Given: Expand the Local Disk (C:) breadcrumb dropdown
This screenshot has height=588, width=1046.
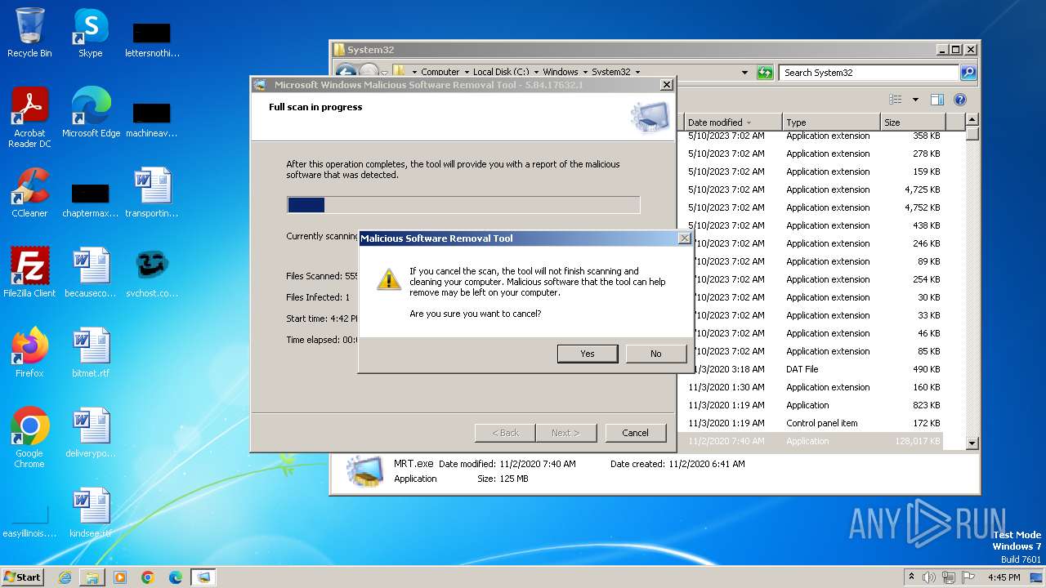Looking at the screenshot, I should pos(536,72).
